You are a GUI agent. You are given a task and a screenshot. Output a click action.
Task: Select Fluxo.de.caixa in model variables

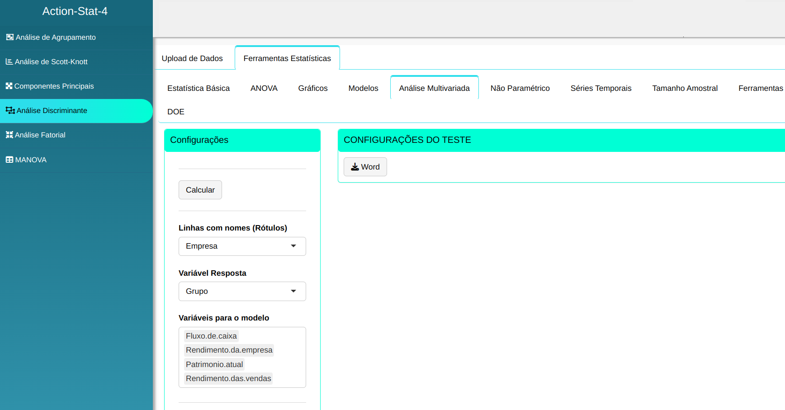coord(211,336)
